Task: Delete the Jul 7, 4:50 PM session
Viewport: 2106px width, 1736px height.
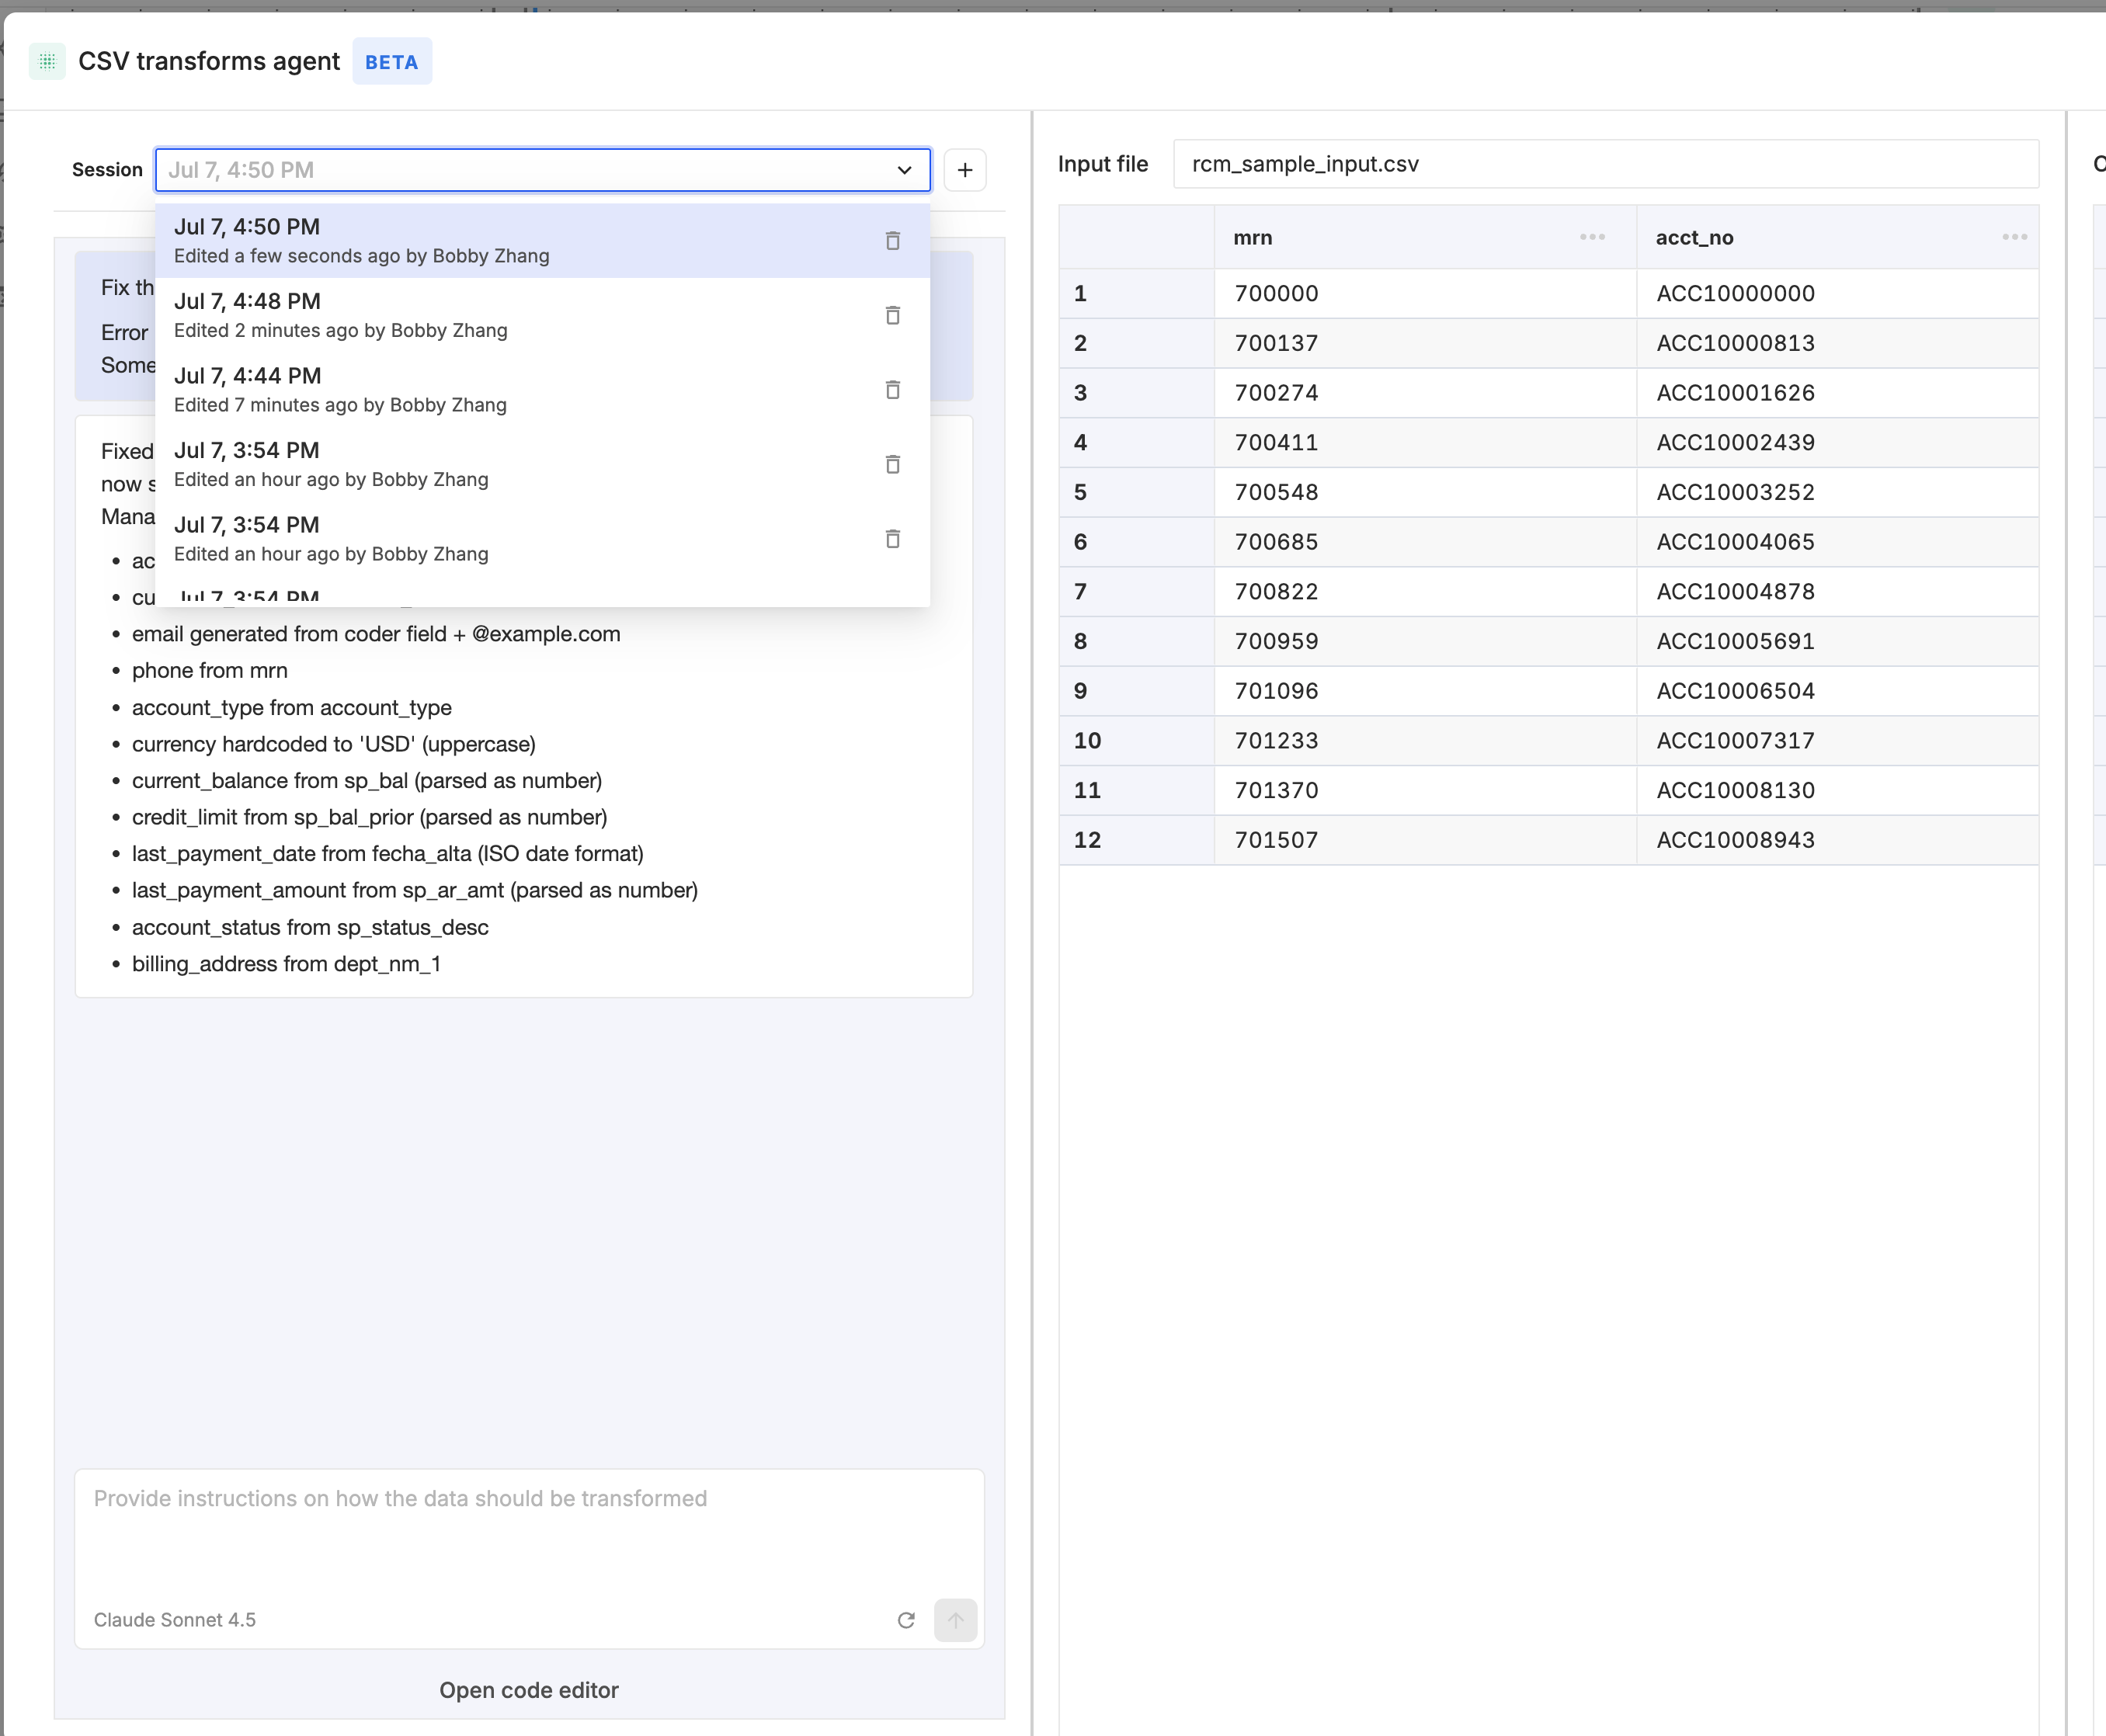Action: 893,240
